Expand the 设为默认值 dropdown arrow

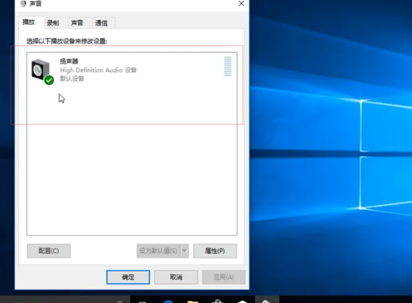pyautogui.click(x=185, y=251)
